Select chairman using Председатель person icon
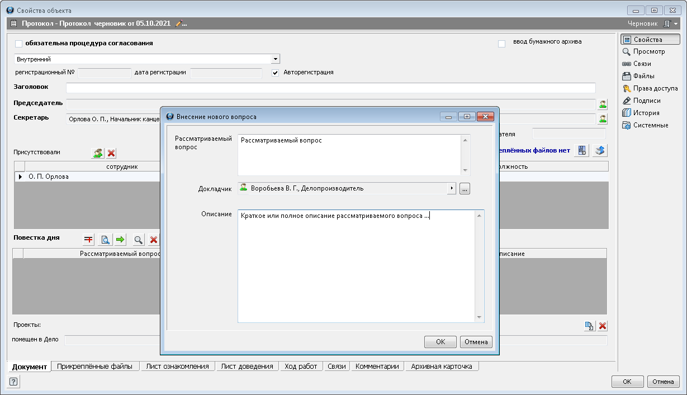This screenshot has width=687, height=395. [603, 104]
